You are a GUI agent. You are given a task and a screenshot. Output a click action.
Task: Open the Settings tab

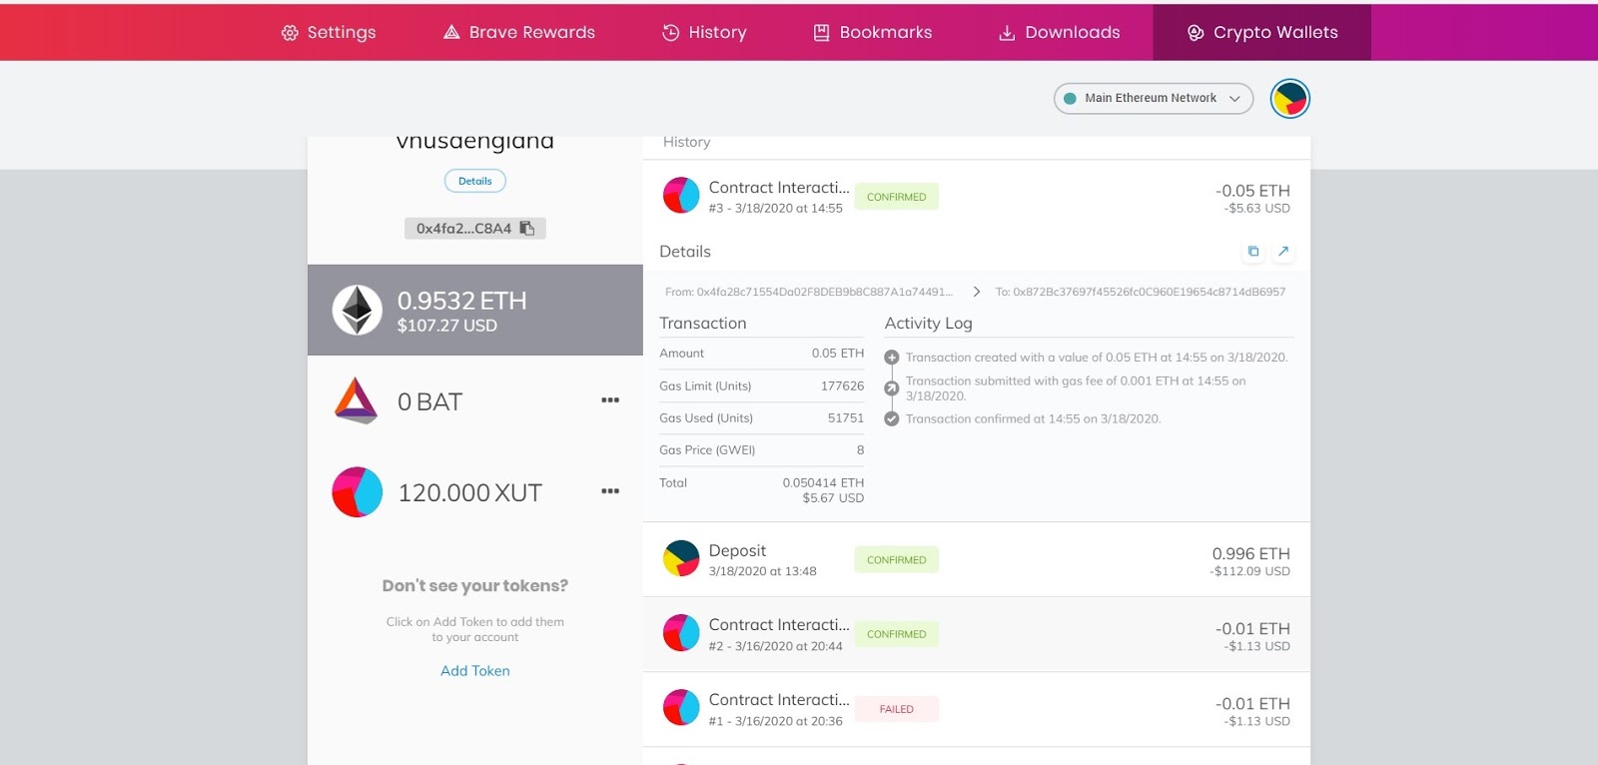click(329, 32)
